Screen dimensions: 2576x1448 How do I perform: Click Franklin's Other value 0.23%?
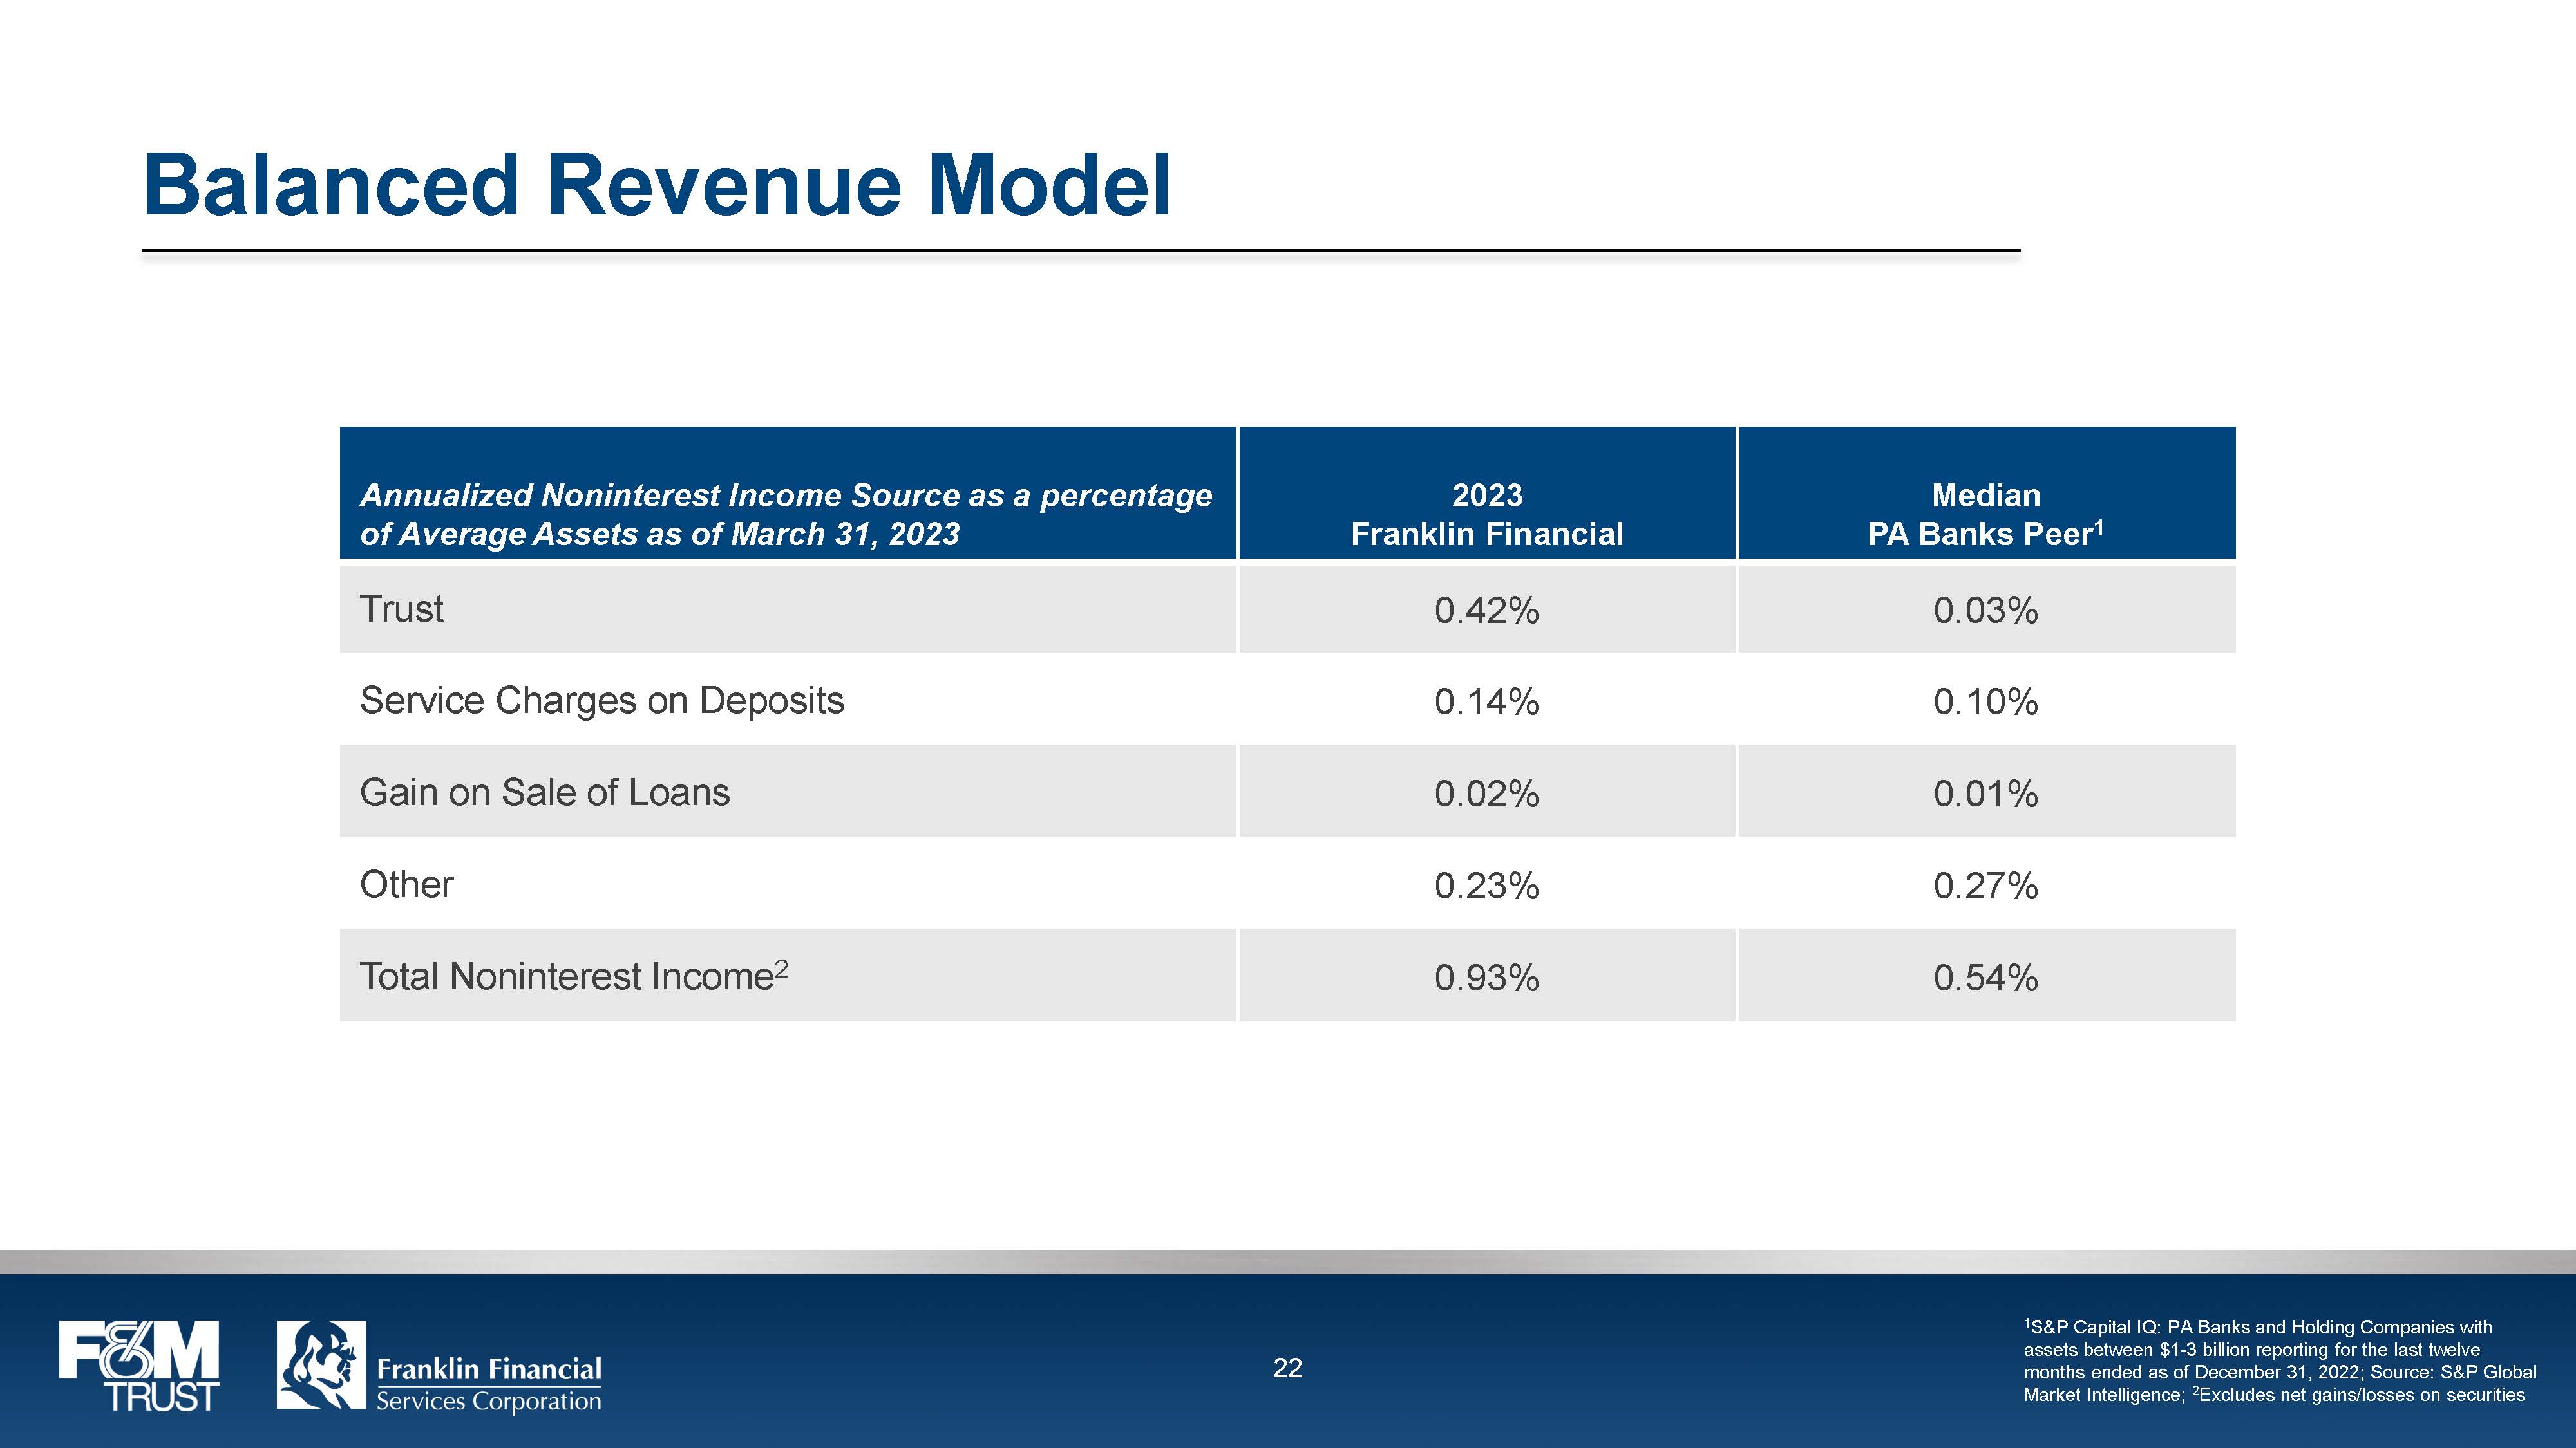[1486, 886]
